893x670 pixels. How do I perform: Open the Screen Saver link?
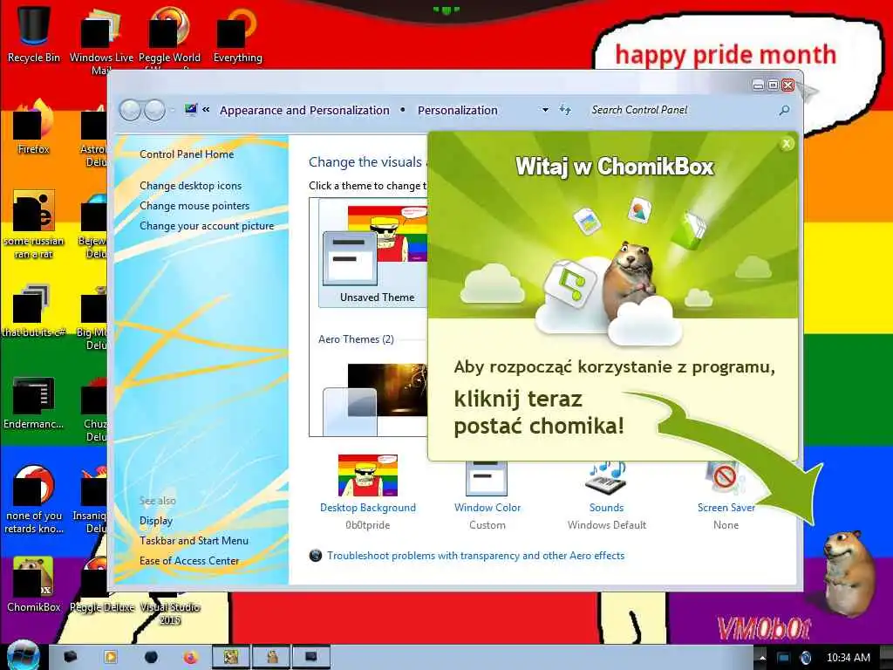pyautogui.click(x=726, y=508)
